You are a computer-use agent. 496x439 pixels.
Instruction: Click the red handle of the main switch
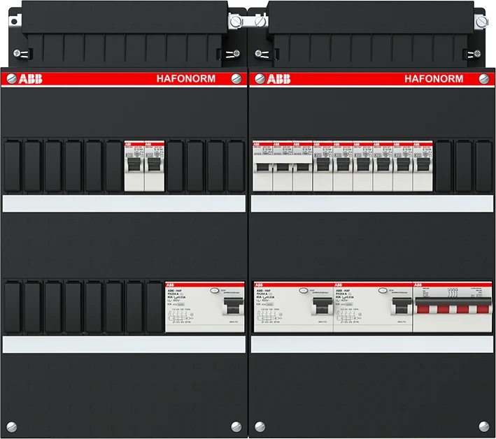(x=453, y=308)
